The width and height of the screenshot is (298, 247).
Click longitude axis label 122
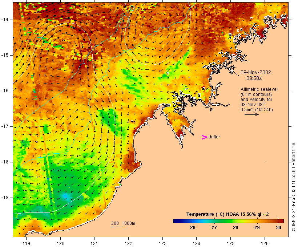coord(129,243)
